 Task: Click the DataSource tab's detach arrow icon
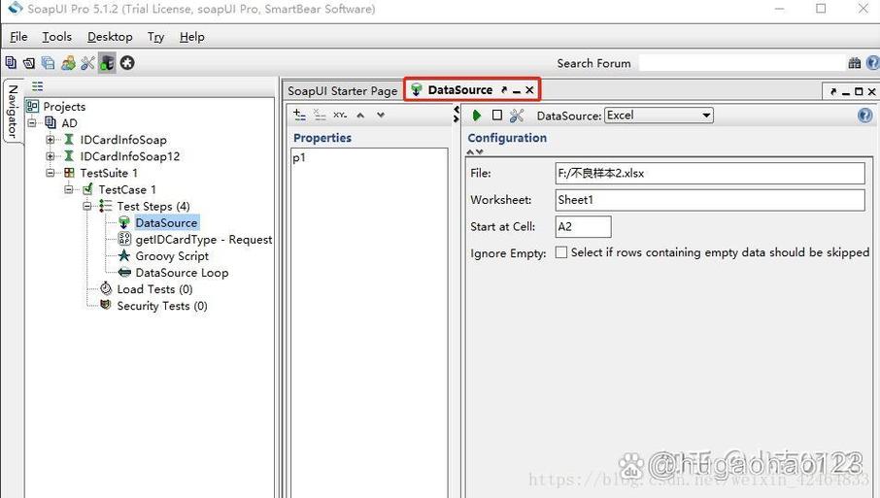pyautogui.click(x=504, y=89)
